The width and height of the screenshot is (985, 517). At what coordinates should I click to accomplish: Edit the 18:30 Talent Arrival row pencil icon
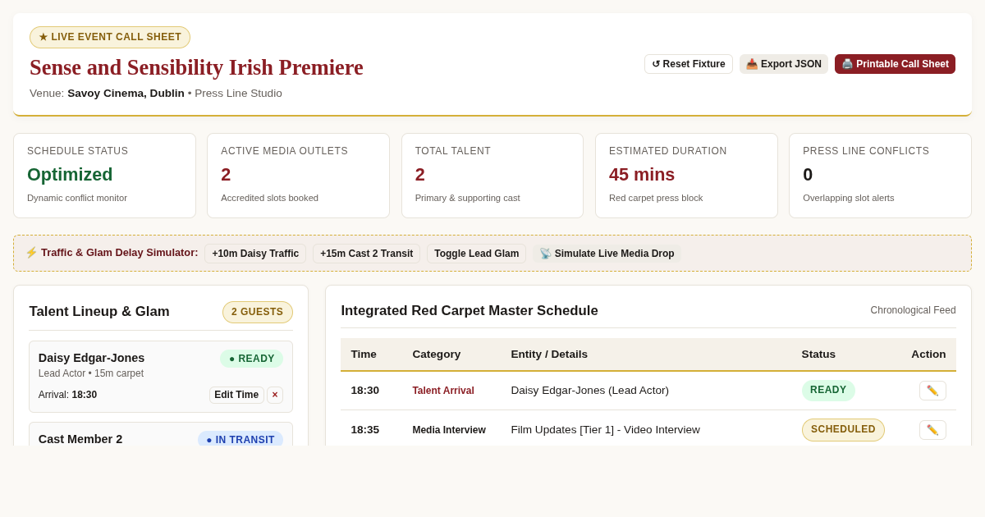932,391
